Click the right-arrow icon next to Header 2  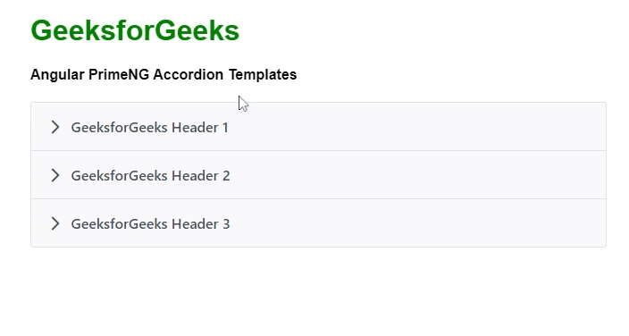pos(55,175)
